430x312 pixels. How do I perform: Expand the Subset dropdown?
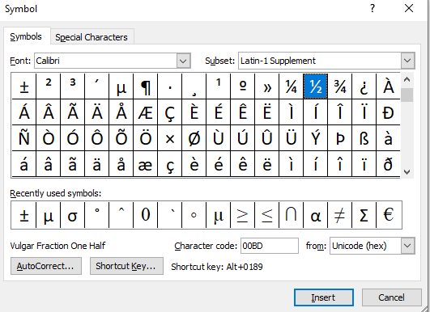pyautogui.click(x=407, y=61)
